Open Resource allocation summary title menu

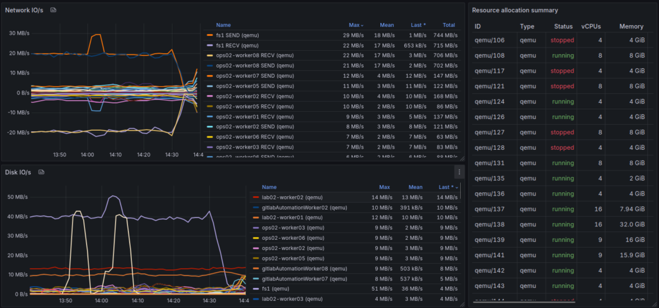point(515,10)
